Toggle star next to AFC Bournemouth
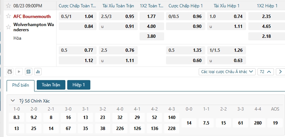The width and height of the screenshot is (285, 137). coord(8,16)
